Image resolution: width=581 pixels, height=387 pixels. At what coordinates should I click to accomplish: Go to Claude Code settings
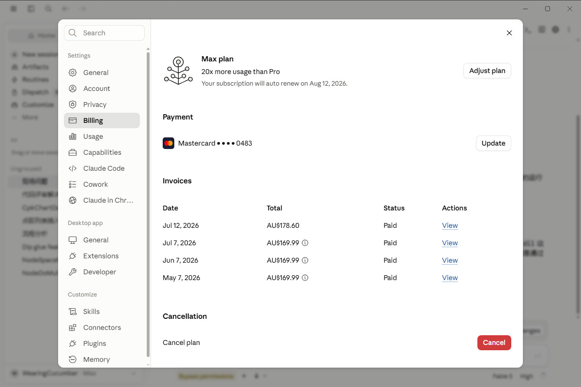(102, 168)
